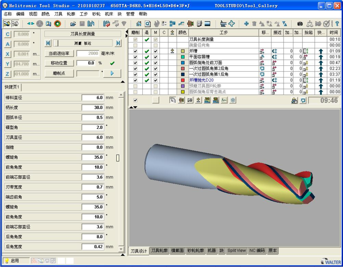This screenshot has width=343, height=267.
Task: Collapse the upper left panel with black up arrow
Action: 123,82
